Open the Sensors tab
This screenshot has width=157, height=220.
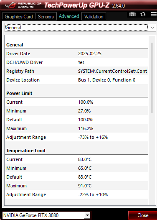pyautogui.click(x=46, y=17)
